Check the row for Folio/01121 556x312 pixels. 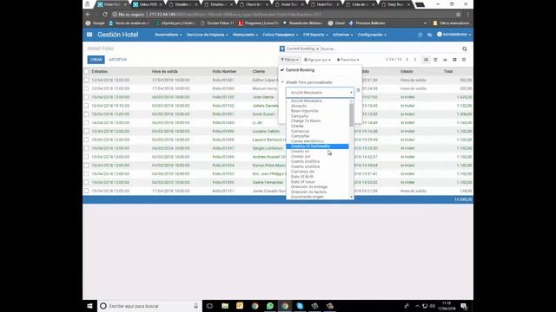pyautogui.click(x=87, y=191)
